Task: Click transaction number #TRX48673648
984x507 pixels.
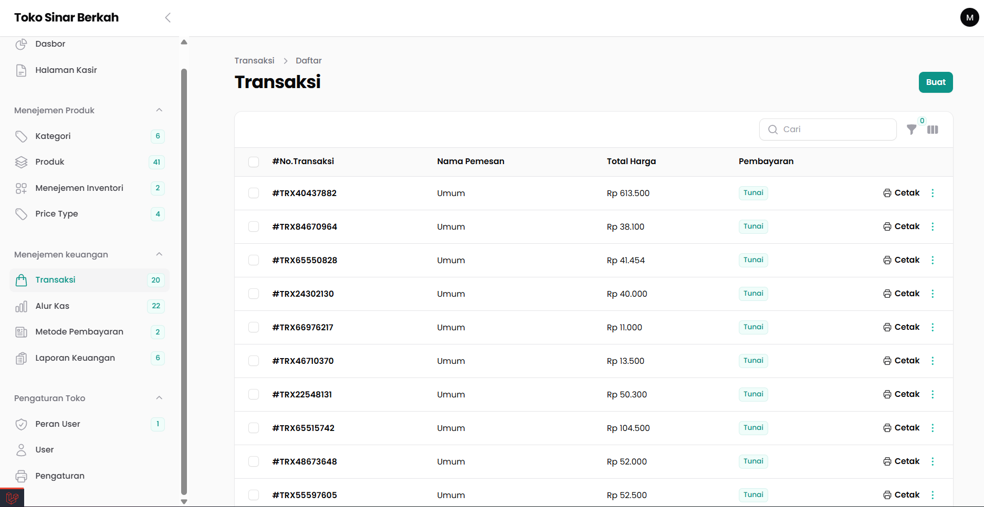Action: [x=305, y=461]
